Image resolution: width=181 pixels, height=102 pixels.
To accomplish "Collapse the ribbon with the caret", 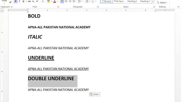I will 178,7.
